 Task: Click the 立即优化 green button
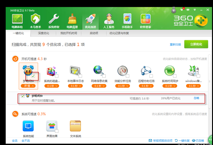click(196, 44)
